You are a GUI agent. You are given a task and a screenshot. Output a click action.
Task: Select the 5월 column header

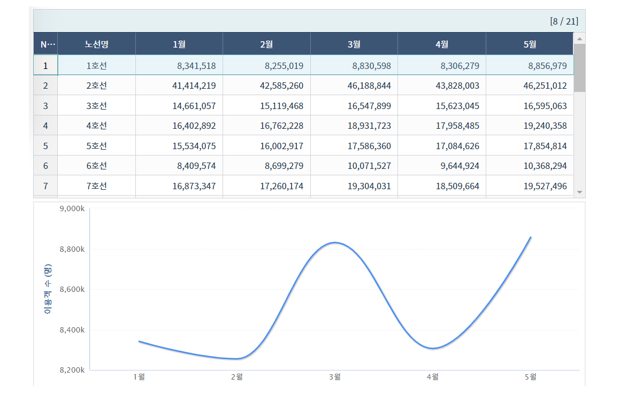click(x=530, y=44)
